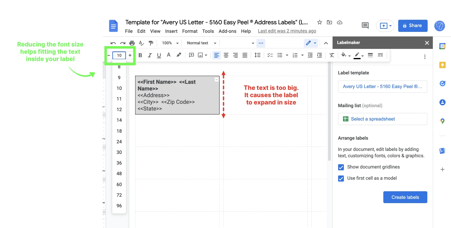Increase font size with plus button

130,55
